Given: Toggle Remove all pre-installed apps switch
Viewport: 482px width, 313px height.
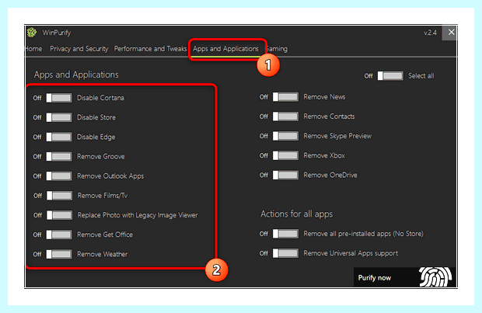Looking at the screenshot, I should (x=285, y=234).
